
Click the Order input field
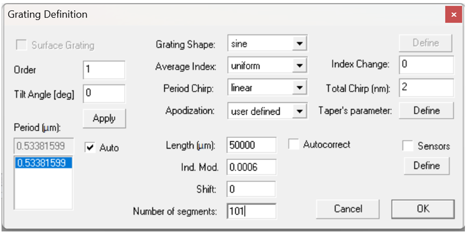point(103,70)
